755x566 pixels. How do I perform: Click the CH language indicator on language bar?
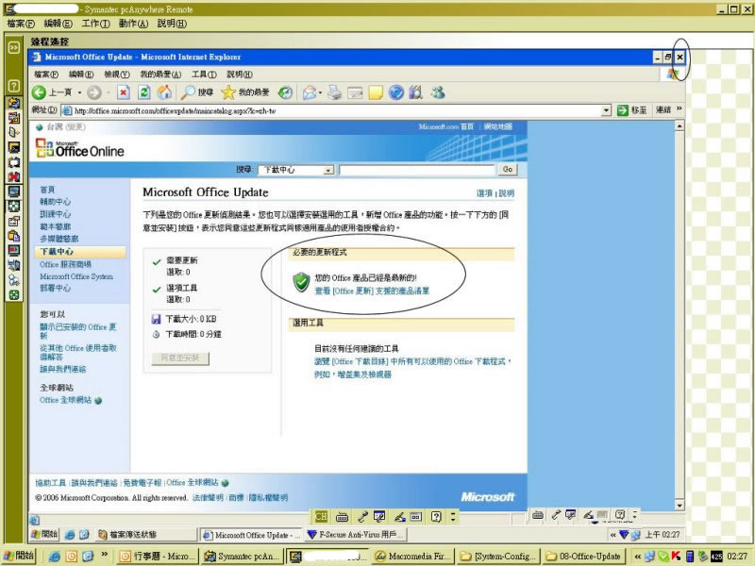321,517
